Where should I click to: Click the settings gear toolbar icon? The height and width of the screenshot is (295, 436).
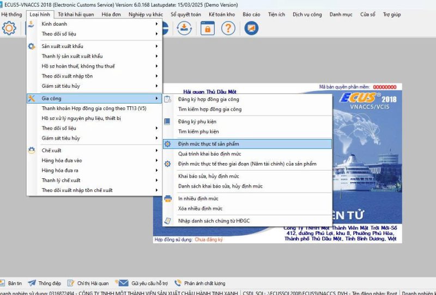9,28
